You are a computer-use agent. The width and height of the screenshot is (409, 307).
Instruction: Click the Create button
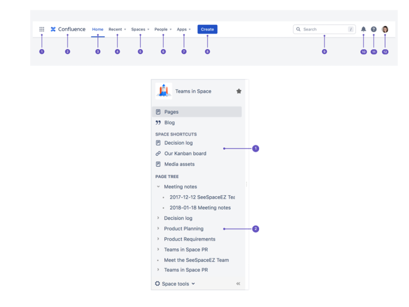[207, 29]
